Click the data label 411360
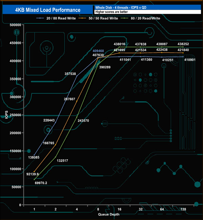Screen dimensions: 203x220 (x=146, y=60)
